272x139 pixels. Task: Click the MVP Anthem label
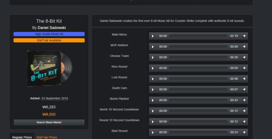point(119,45)
